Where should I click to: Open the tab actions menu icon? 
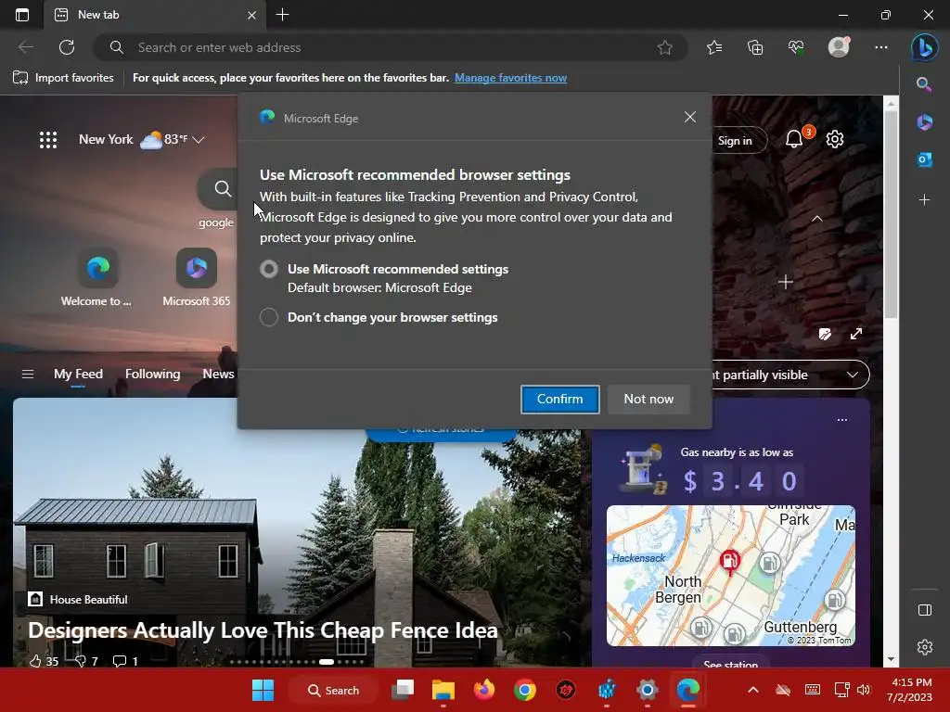point(22,15)
